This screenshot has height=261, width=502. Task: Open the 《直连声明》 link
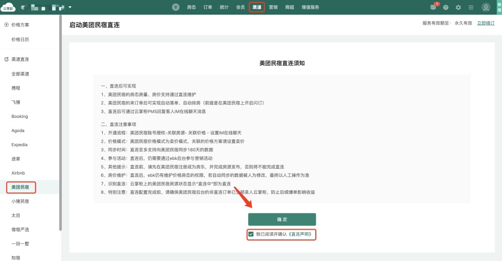(x=300, y=234)
